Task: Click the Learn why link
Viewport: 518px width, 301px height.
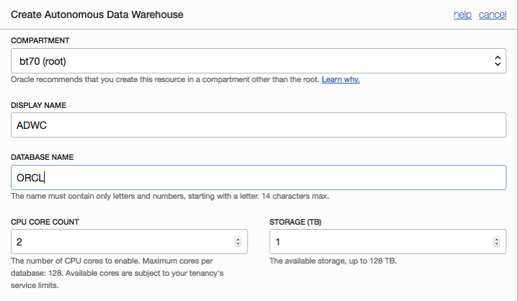Action: click(341, 79)
